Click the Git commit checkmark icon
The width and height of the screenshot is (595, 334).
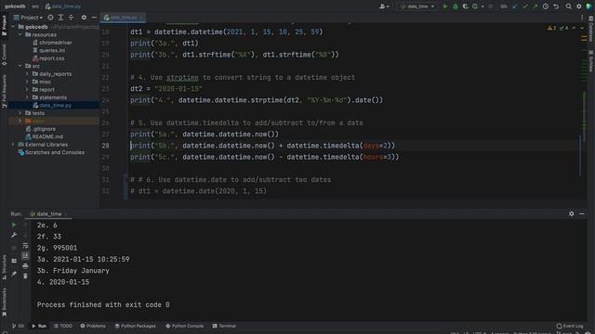(x=524, y=6)
